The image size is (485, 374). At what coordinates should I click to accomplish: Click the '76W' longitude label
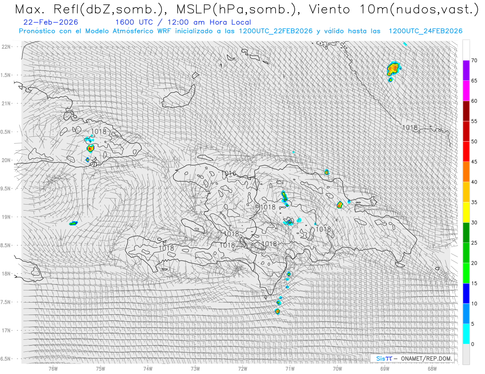coord(53,368)
